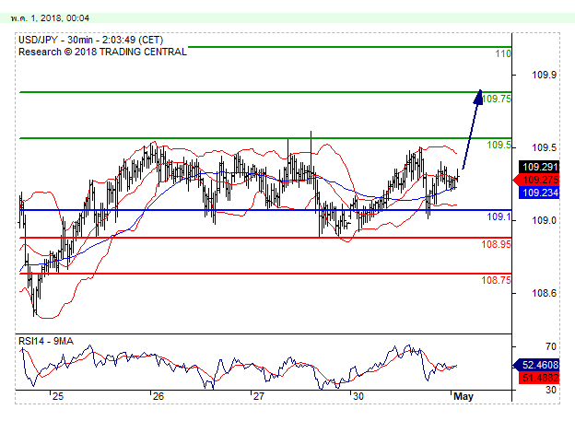Click the 109.5 resistance level label

(x=499, y=145)
